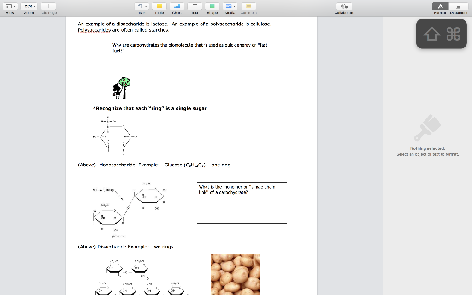Add a comment using the Comment icon
The height and width of the screenshot is (295, 472).
click(x=248, y=6)
